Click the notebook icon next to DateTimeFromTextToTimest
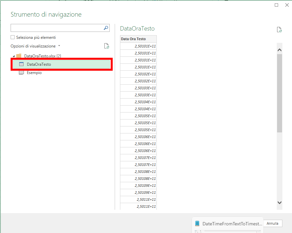The image size is (292, 233). pyautogui.click(x=197, y=223)
